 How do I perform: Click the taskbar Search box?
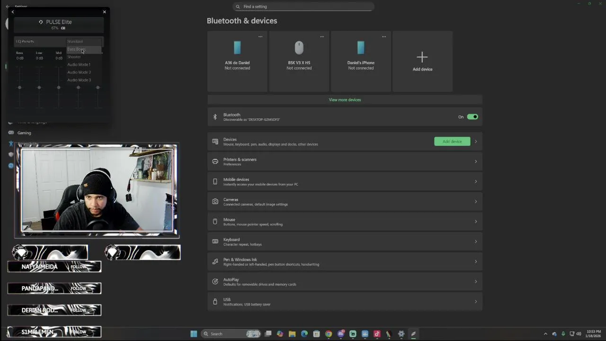pyautogui.click(x=232, y=334)
